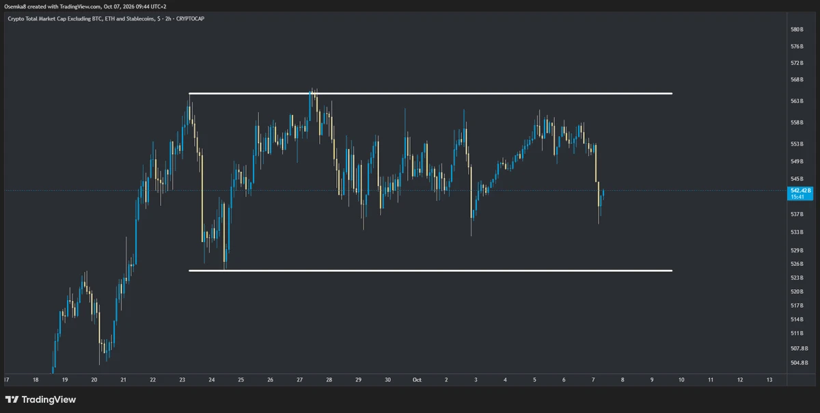Screen dimensions: 820x413
Task: Click the 563 B price axis label
Action: click(x=796, y=101)
